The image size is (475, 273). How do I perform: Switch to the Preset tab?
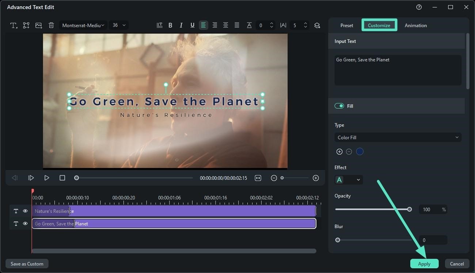(347, 26)
